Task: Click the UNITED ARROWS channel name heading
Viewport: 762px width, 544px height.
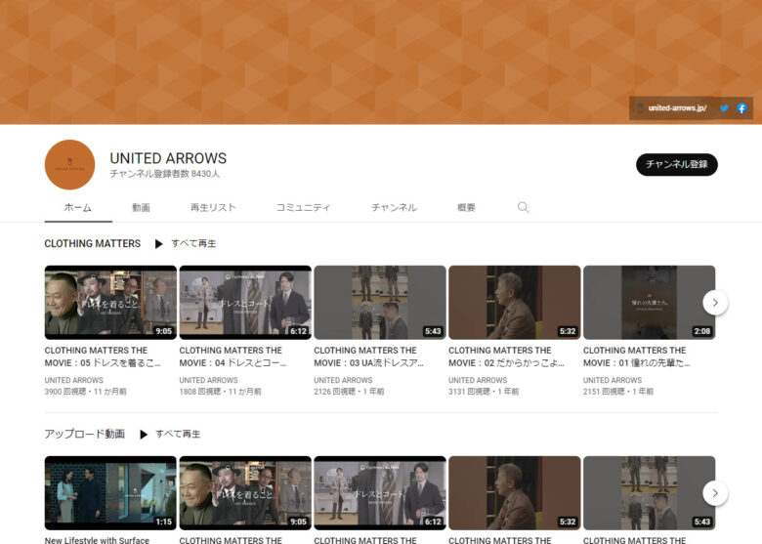Action: tap(168, 158)
